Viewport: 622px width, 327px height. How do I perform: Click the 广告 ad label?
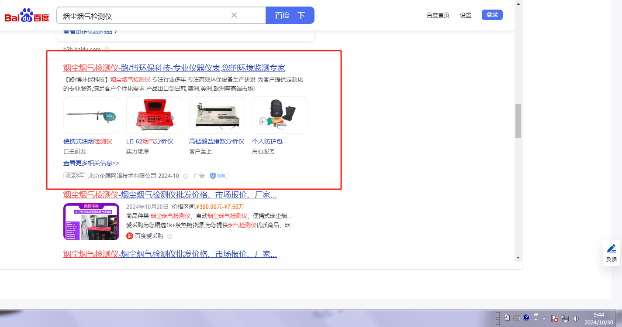pyautogui.click(x=199, y=176)
